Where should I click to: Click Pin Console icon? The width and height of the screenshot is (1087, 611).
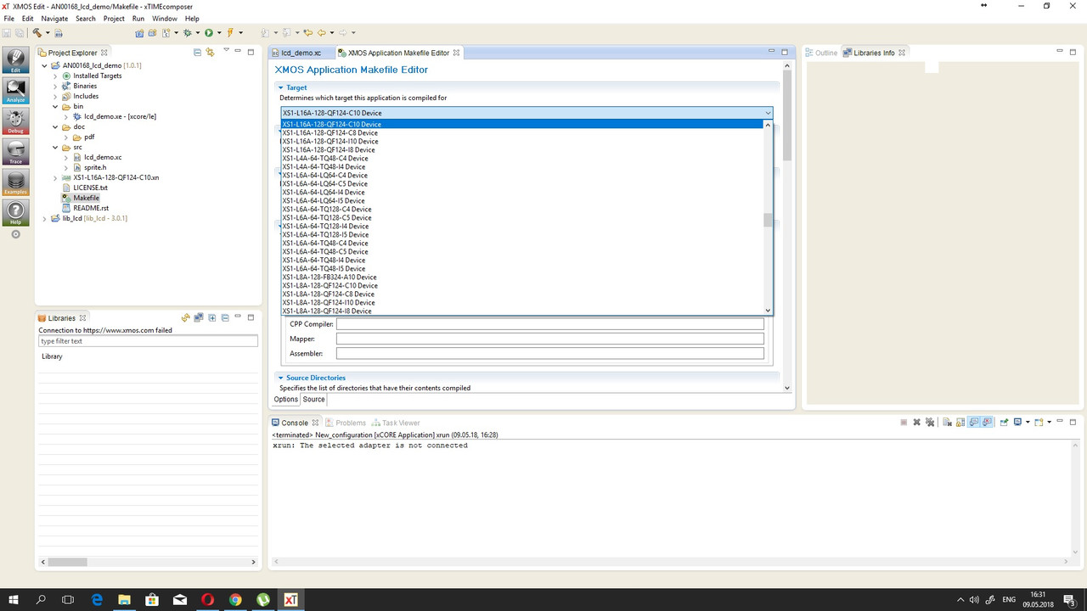(x=1003, y=422)
